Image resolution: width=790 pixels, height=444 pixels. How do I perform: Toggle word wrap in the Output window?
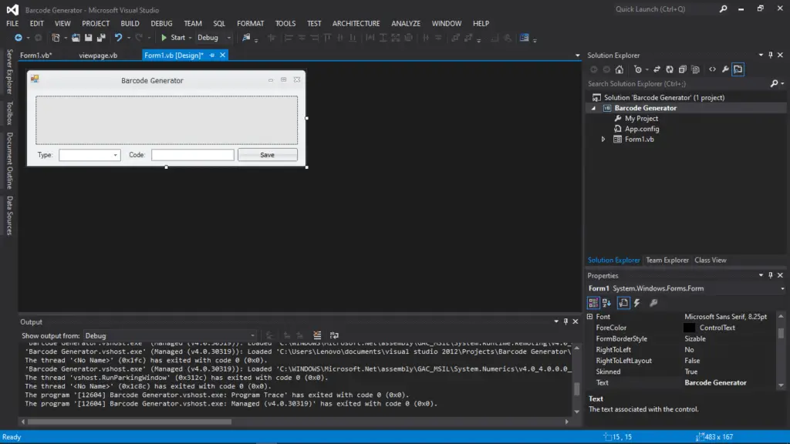click(333, 333)
